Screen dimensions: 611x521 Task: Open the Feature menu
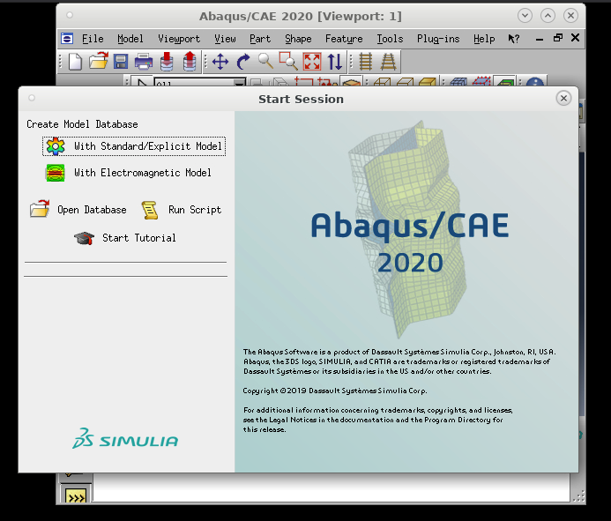pos(344,39)
